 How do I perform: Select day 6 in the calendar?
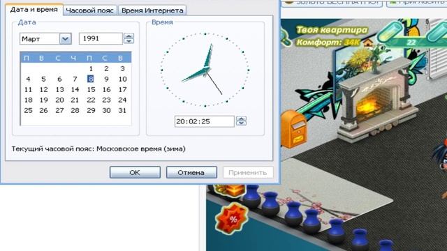click(59, 79)
